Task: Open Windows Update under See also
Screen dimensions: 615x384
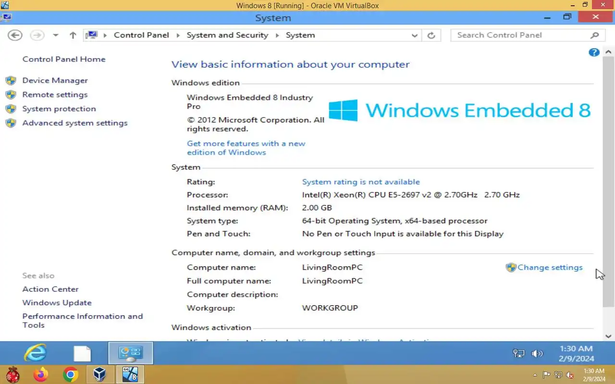Action: click(57, 302)
